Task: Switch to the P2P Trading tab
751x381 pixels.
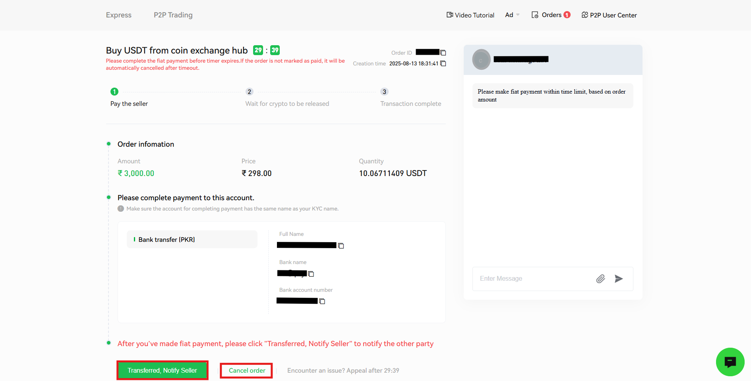Action: (173, 15)
